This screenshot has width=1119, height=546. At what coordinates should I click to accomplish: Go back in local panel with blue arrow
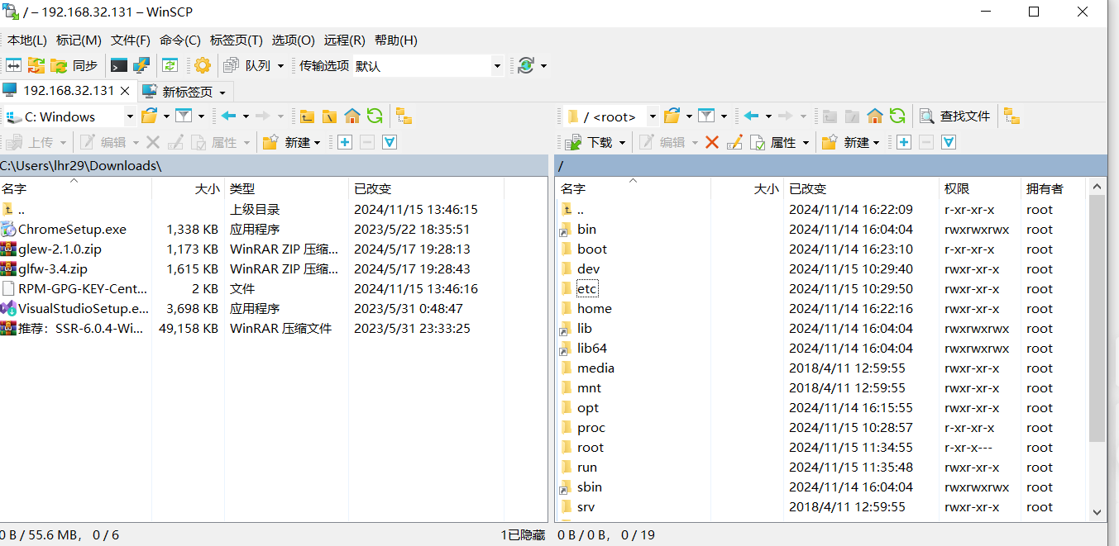[x=229, y=116]
